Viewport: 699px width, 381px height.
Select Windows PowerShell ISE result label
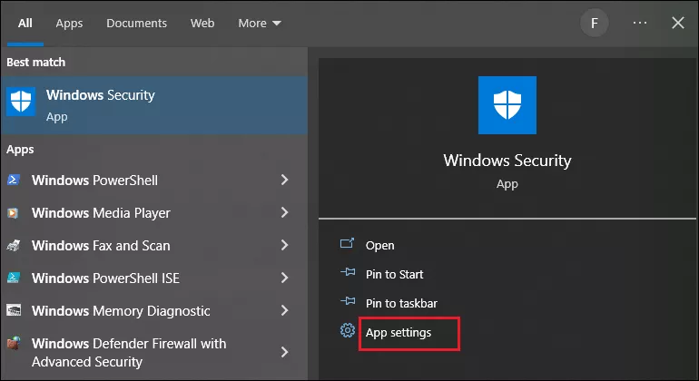point(105,278)
